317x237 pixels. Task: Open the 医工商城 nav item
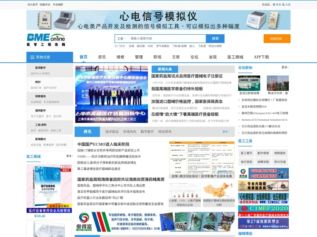point(235,57)
